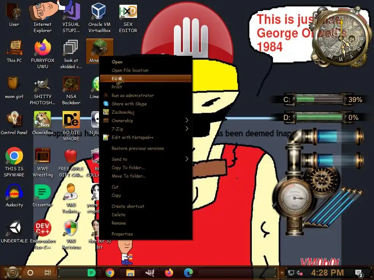Image resolution: width=374 pixels, height=280 pixels.
Task: Select the HxD SEX EDITOR icon
Action: point(128,18)
